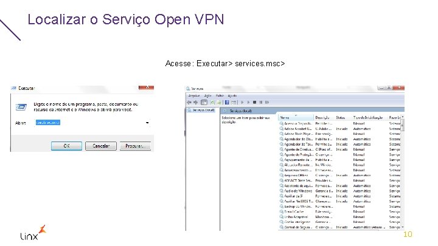Click Procurar... in the Executar dialog
The width and height of the screenshot is (438, 246).
135,146
